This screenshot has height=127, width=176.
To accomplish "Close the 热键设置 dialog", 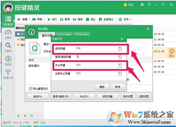I will [x=122, y=39].
